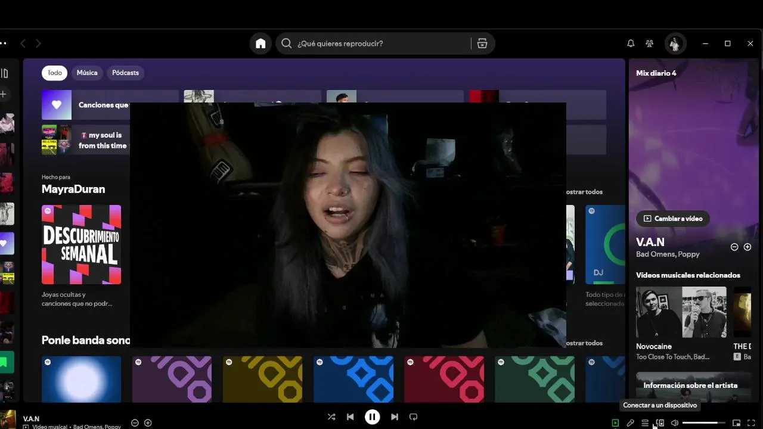
Task: Click 'Vídeos musicales relacionados' heading
Action: tap(688, 275)
